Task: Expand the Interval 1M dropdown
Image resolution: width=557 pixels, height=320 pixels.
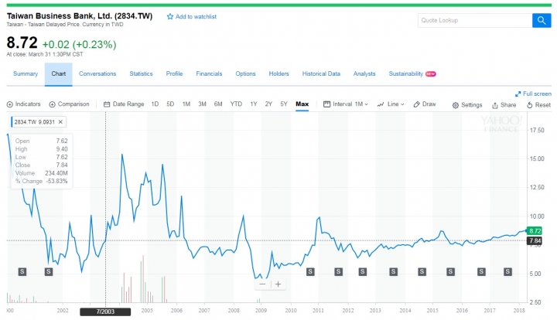Action: coord(361,104)
